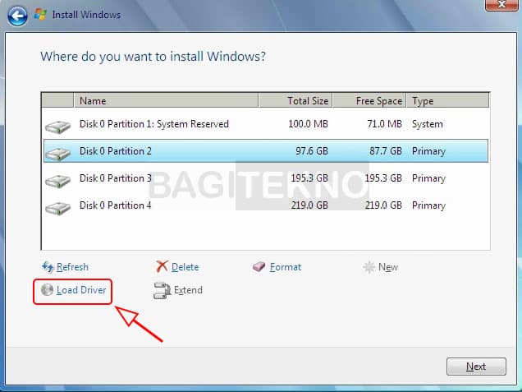The image size is (522, 392).
Task: Click the System type cell
Action: (428, 124)
